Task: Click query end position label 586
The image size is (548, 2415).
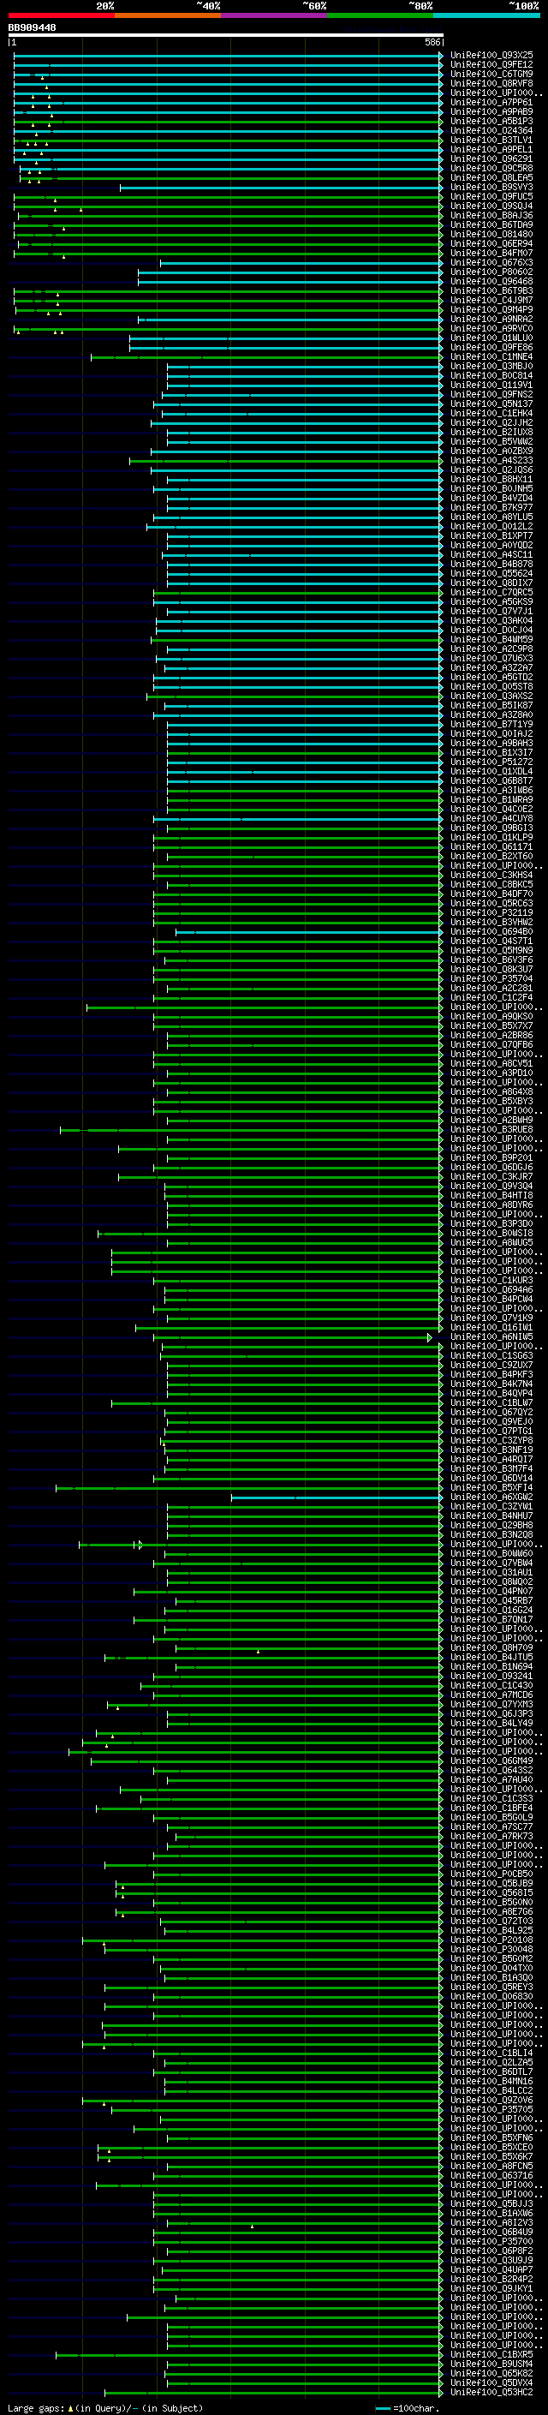Action: coord(432,42)
